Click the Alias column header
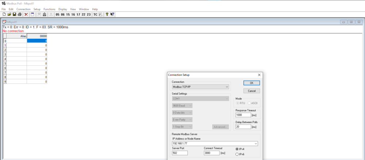 coord(17,36)
